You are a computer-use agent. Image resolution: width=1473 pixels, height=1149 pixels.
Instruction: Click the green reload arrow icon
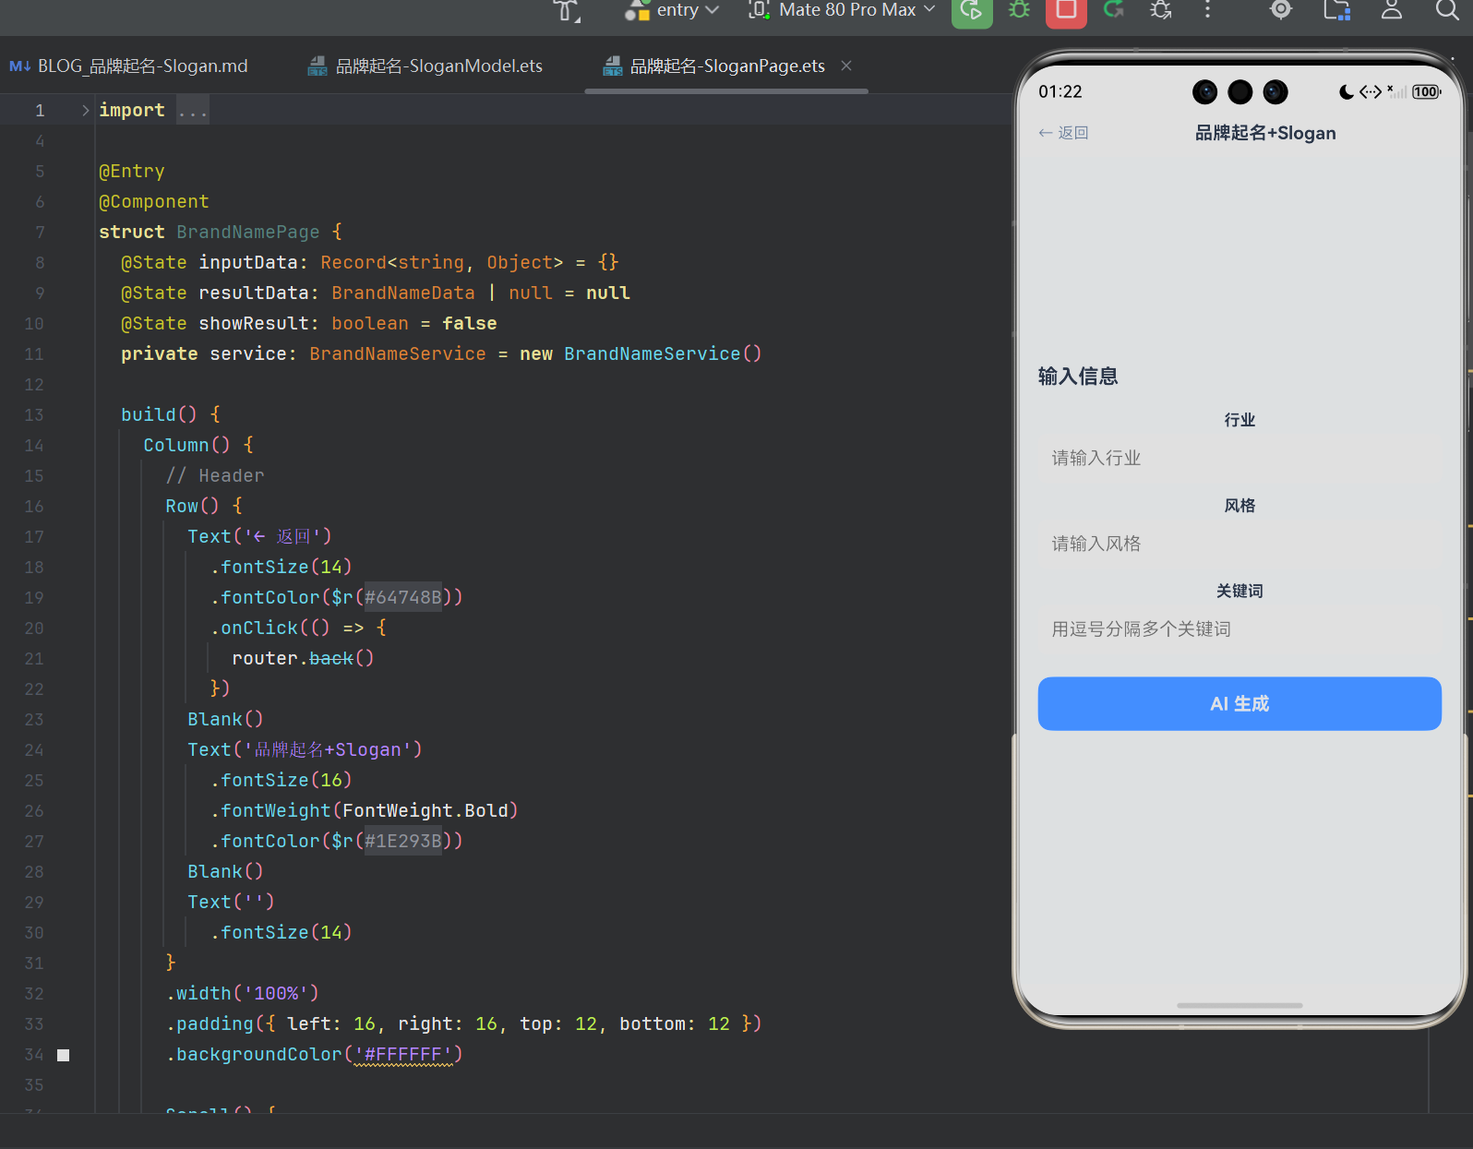point(1114,10)
